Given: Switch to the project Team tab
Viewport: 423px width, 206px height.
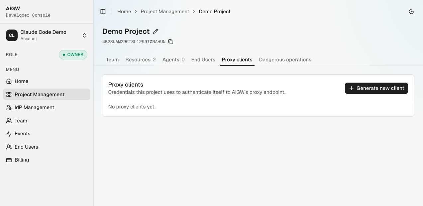Looking at the screenshot, I should point(112,60).
